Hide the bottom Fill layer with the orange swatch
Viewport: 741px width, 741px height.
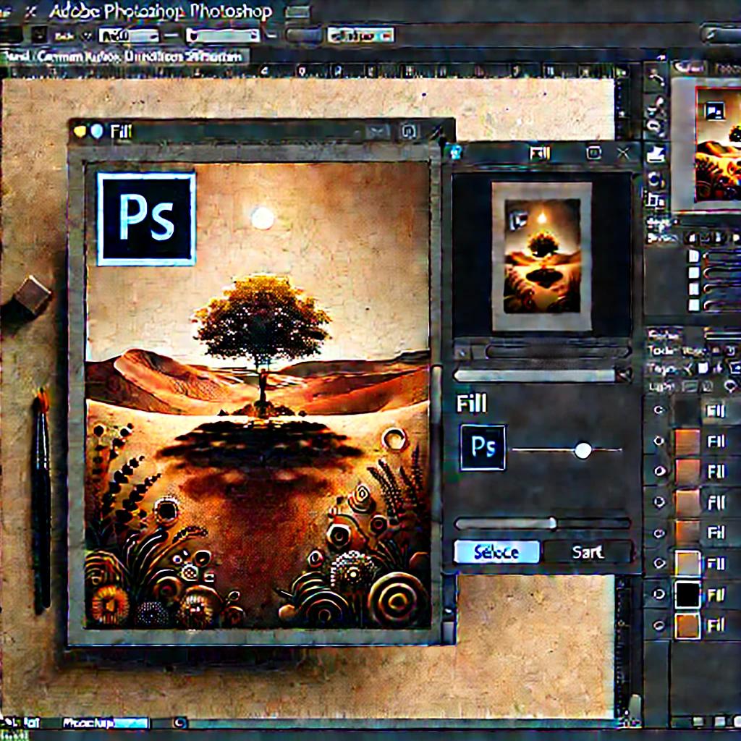(659, 625)
